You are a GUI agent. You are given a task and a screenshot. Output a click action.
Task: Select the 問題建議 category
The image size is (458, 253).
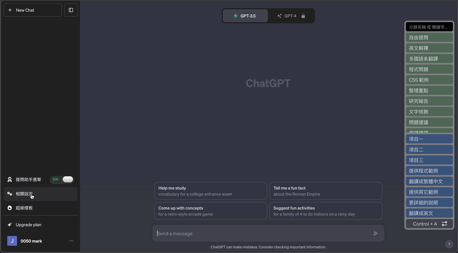pos(429,122)
